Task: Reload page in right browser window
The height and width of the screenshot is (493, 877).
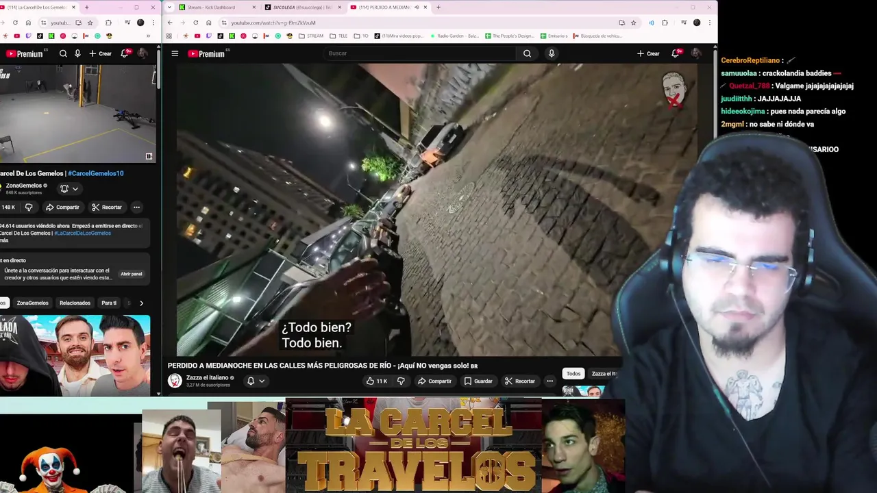Action: 195,23
